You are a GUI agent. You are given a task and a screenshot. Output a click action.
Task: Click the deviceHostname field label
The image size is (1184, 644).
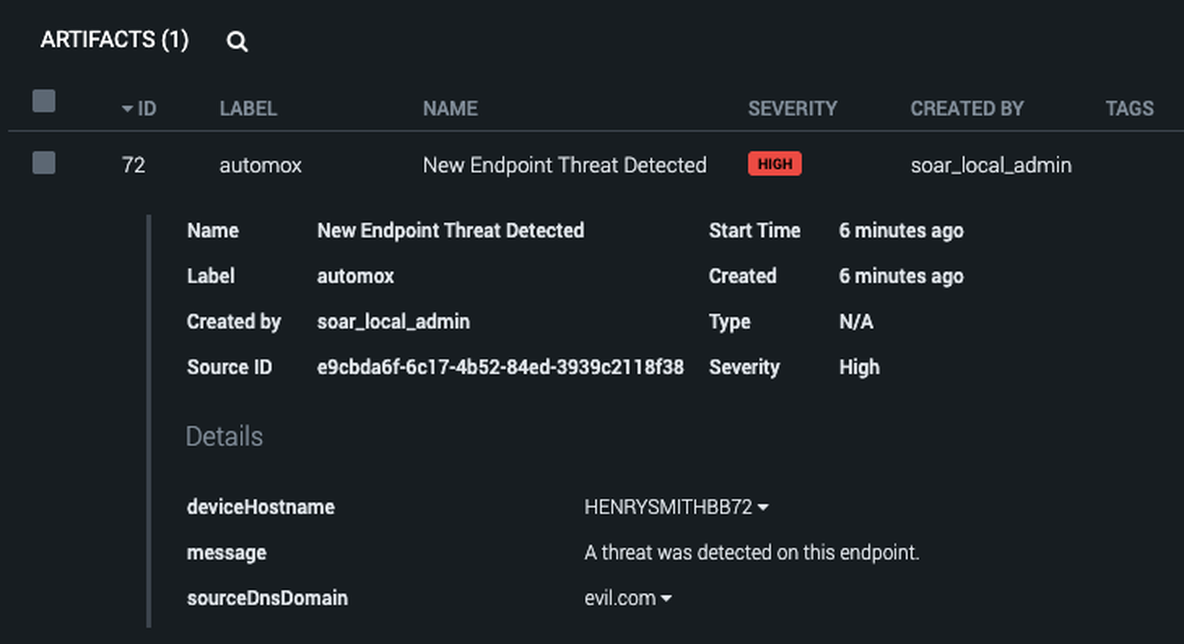pos(261,507)
